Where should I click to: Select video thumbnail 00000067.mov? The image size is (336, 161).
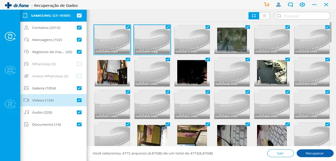[312, 104]
